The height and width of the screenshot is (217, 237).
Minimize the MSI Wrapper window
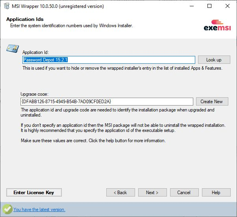point(192,6)
